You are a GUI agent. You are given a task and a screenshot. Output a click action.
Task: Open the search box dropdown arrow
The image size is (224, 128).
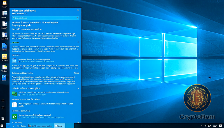click(78, 18)
